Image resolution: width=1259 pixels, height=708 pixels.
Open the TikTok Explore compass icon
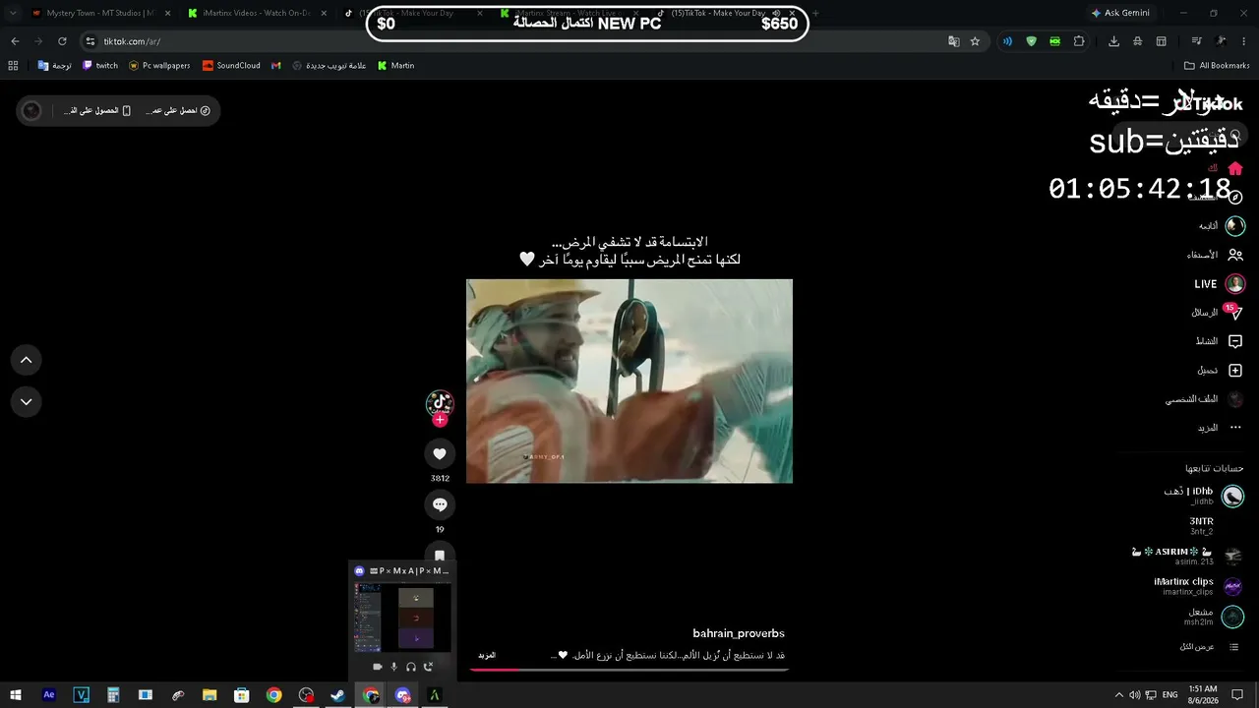[x=1235, y=198]
